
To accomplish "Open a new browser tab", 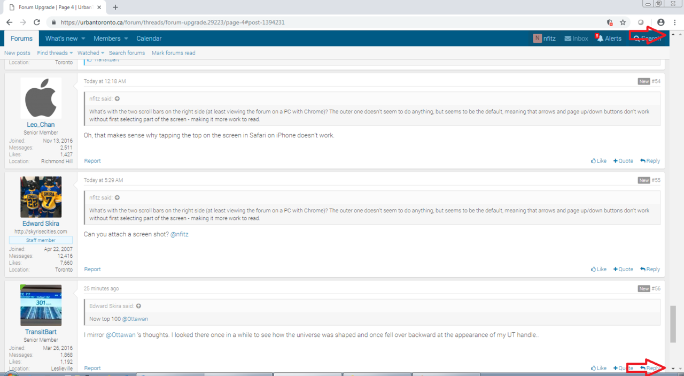I will pos(115,7).
